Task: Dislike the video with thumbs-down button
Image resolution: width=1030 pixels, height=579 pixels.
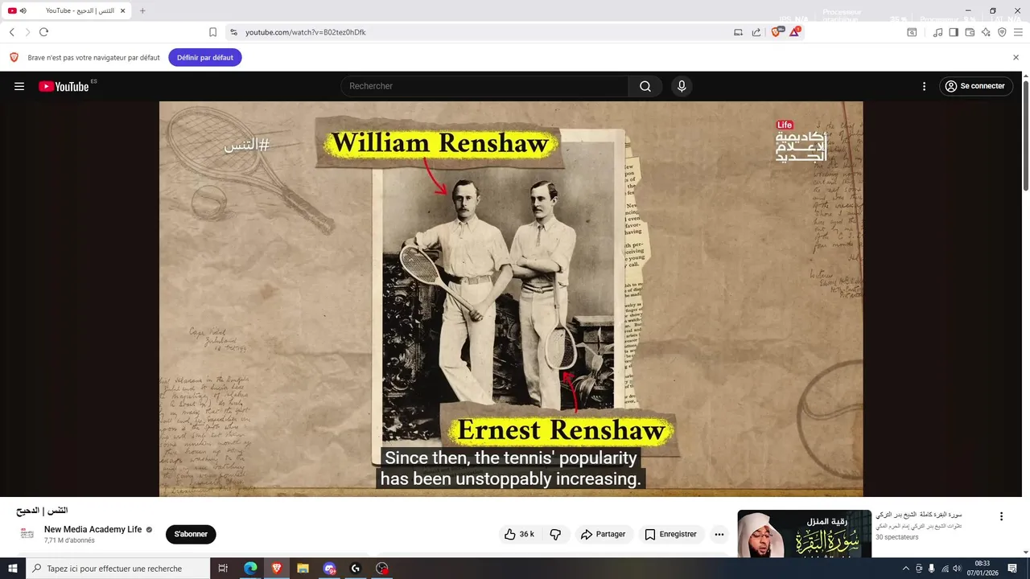Action: click(x=555, y=534)
